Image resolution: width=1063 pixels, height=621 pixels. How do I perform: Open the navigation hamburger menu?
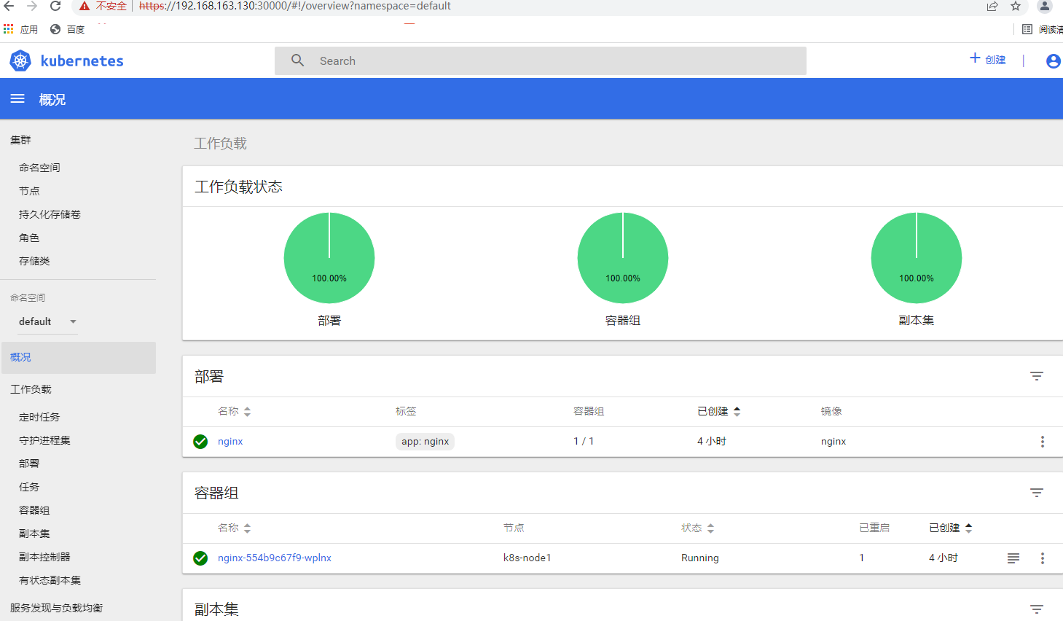[x=17, y=98]
